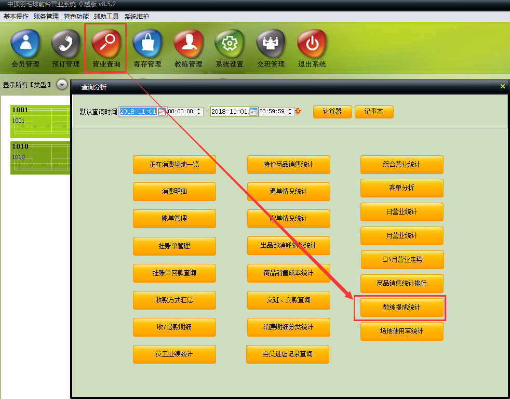Click the 退出系统 power icon
The height and width of the screenshot is (399, 510).
click(x=312, y=44)
